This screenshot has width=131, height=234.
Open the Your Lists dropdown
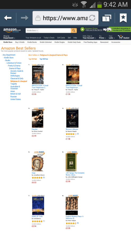pyautogui.click(x=112, y=37)
